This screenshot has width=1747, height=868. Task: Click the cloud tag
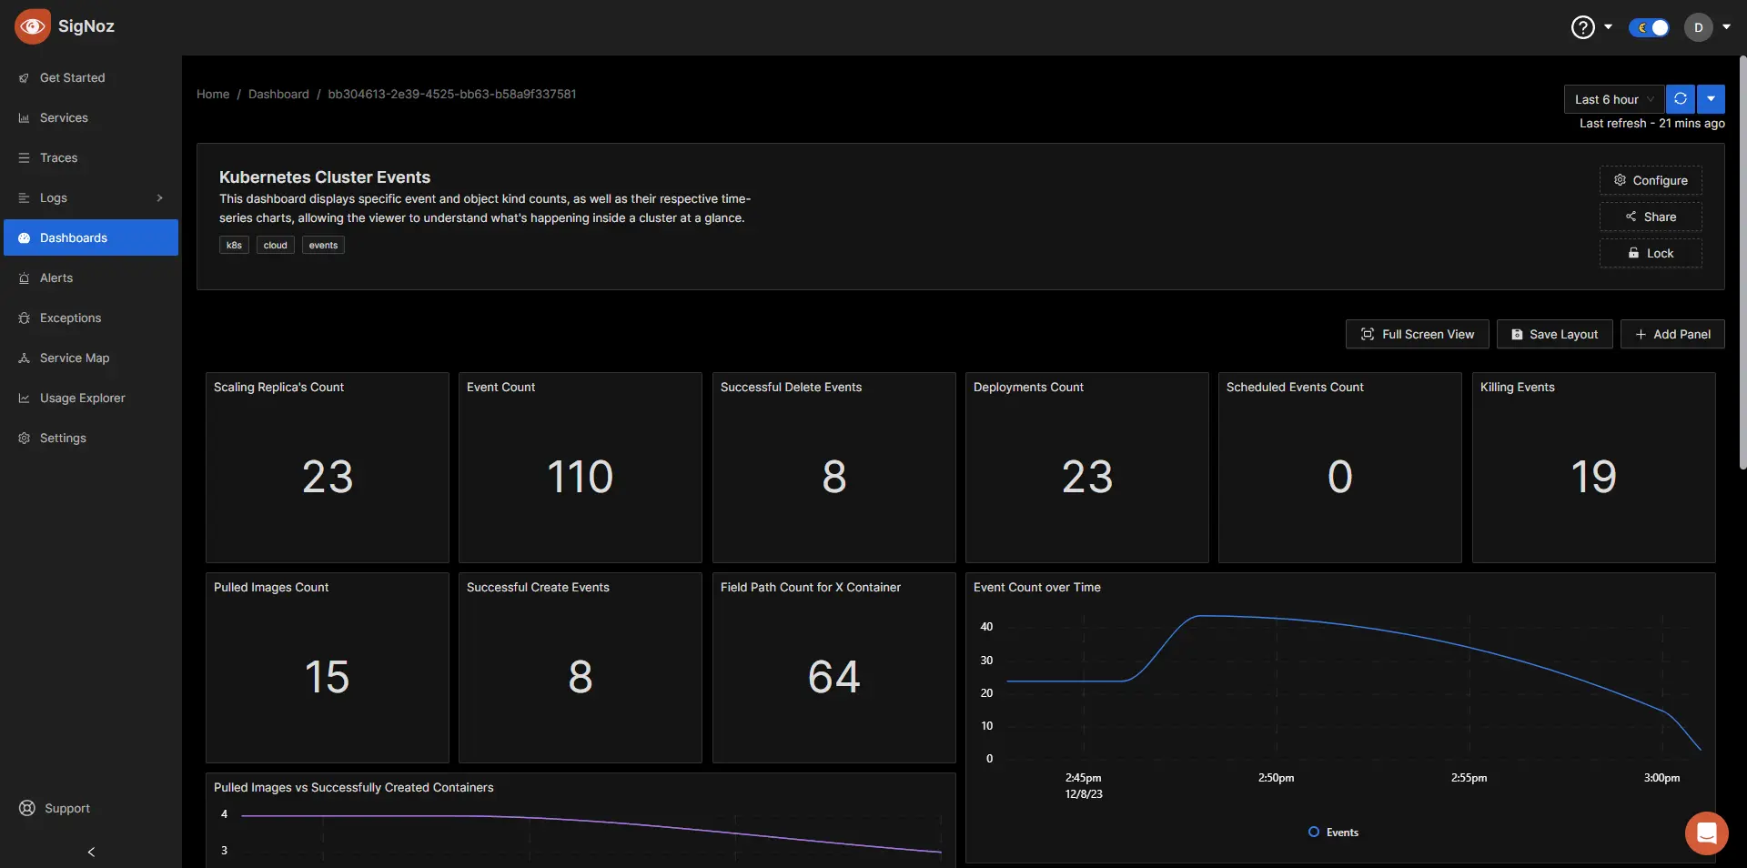pyautogui.click(x=275, y=245)
